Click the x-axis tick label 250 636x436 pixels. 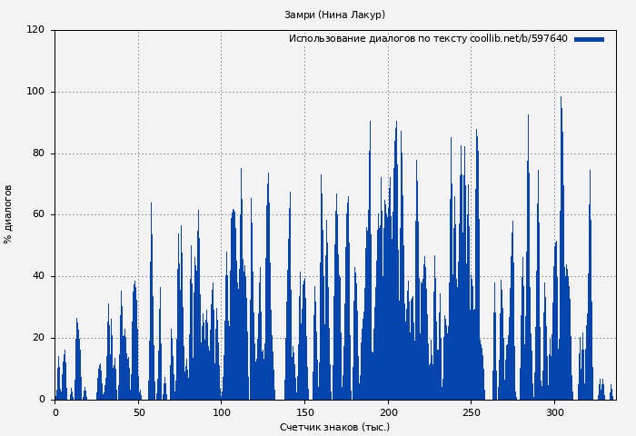472,412
